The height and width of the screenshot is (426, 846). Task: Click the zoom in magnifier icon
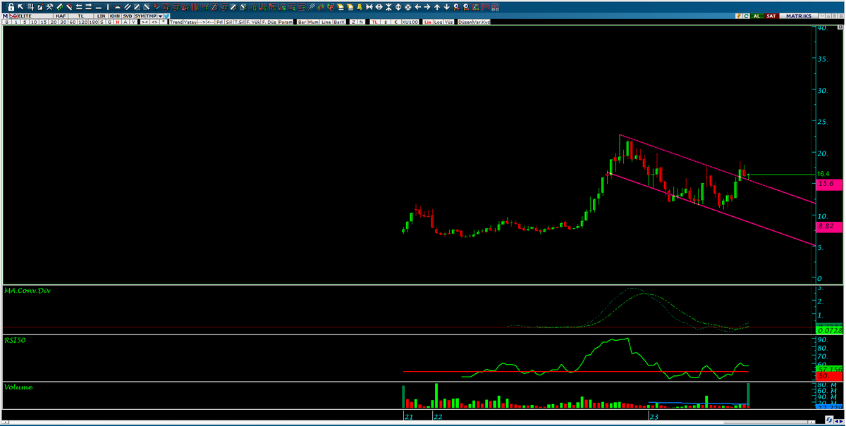pos(456,7)
